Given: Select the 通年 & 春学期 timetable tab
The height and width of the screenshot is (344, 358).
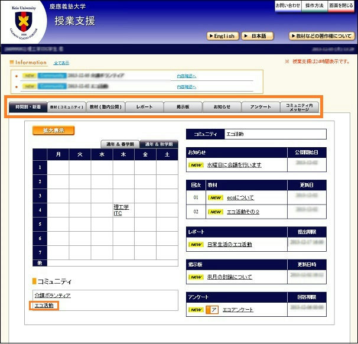Looking at the screenshot, I should pyautogui.click(x=120, y=144).
